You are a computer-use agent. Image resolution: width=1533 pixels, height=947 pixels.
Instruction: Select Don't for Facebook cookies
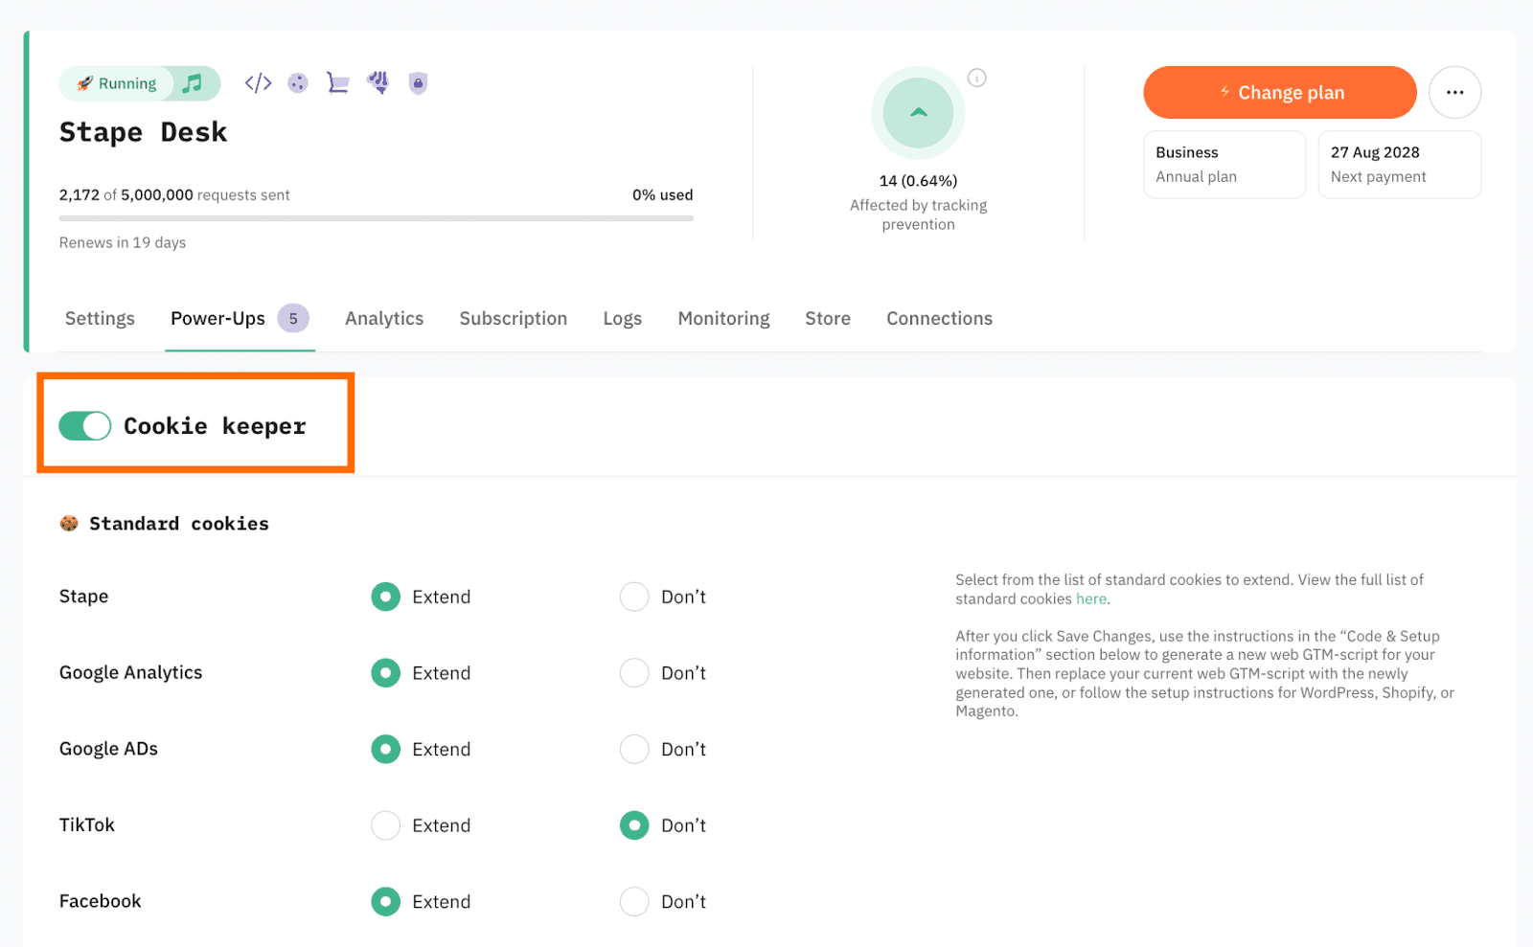tap(634, 901)
